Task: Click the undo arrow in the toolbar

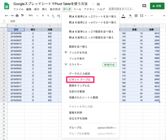Action: [6, 16]
